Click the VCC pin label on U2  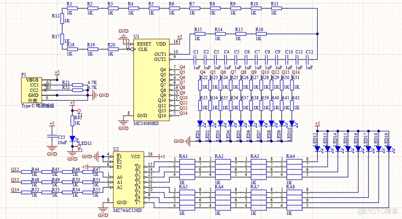pyautogui.click(x=136, y=156)
